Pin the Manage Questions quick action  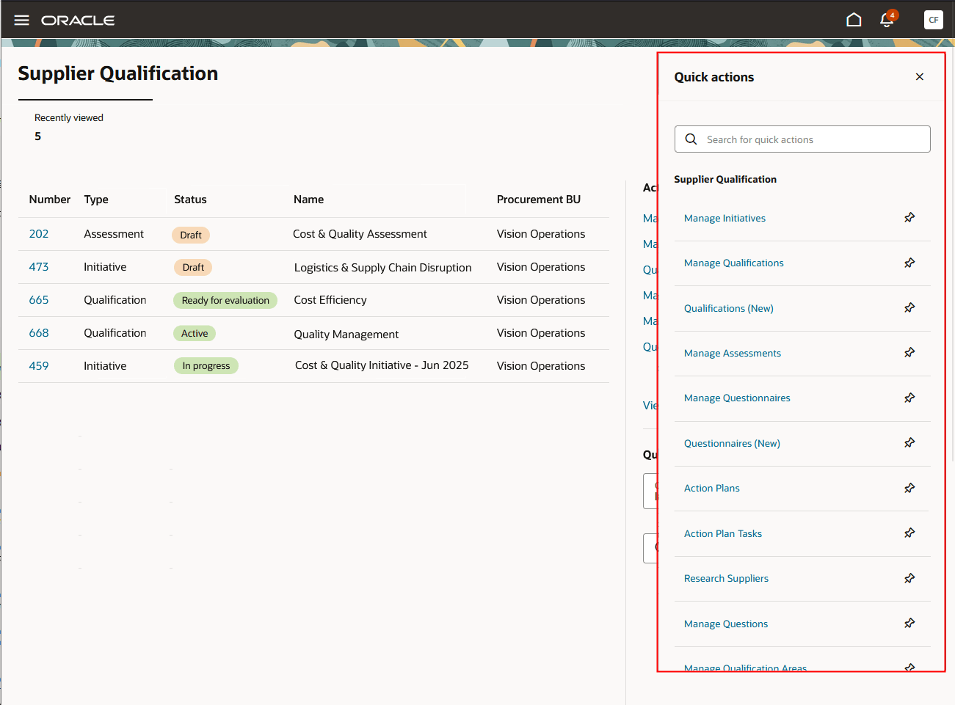tap(909, 623)
